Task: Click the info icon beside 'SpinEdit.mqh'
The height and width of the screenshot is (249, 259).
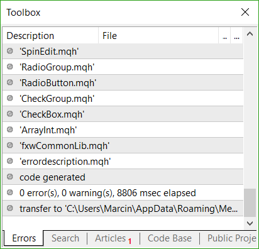Action: point(10,51)
